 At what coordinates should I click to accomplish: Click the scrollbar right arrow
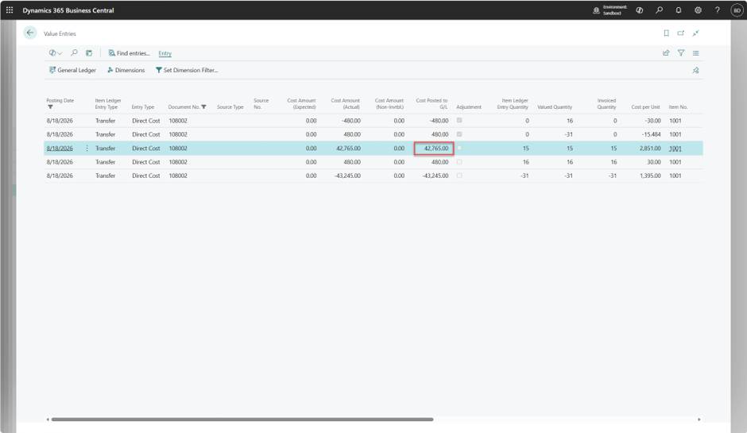699,419
